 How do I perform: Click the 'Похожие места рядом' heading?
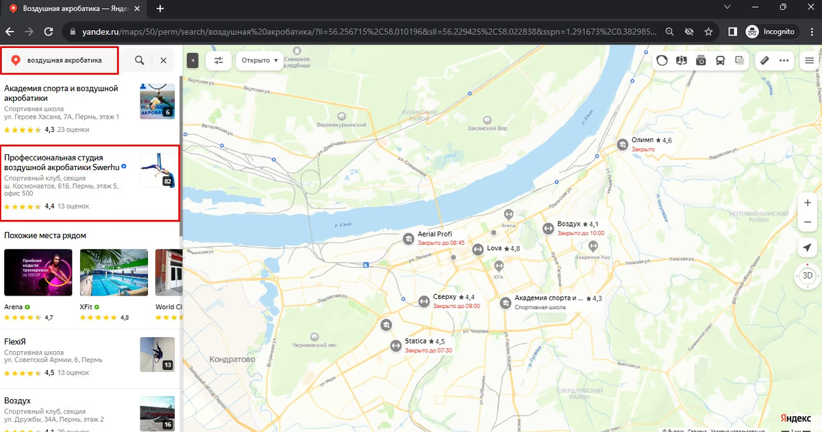coord(45,235)
